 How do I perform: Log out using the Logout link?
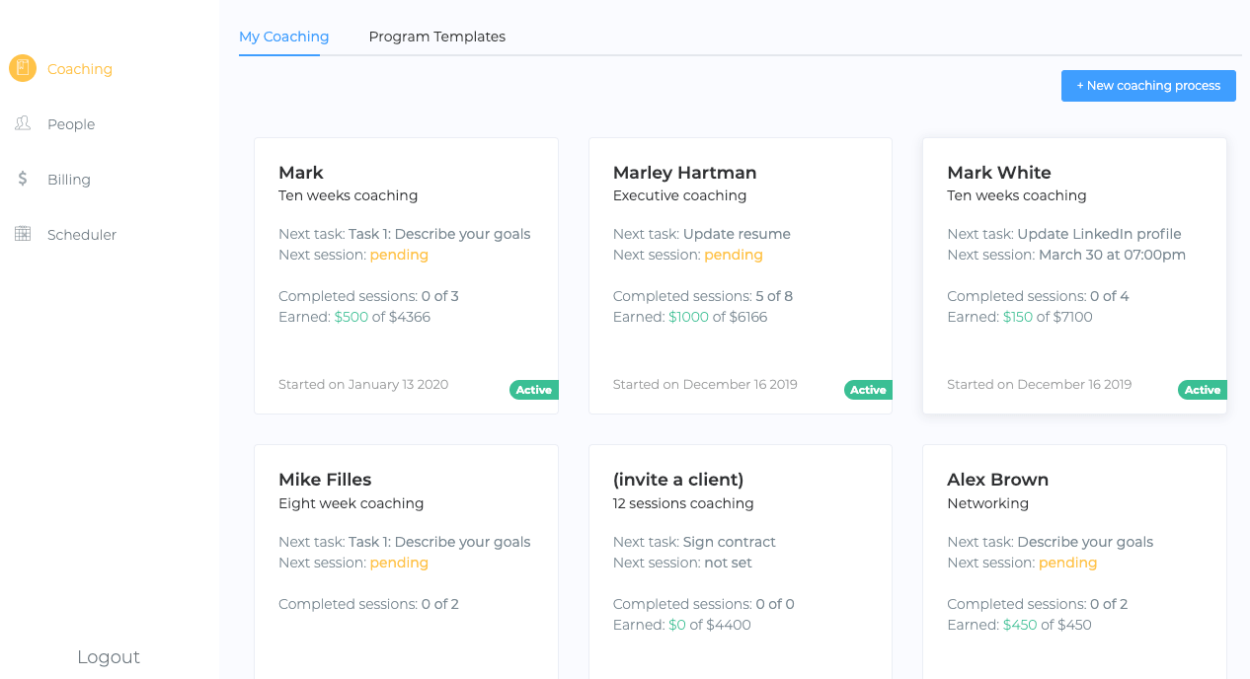[109, 657]
